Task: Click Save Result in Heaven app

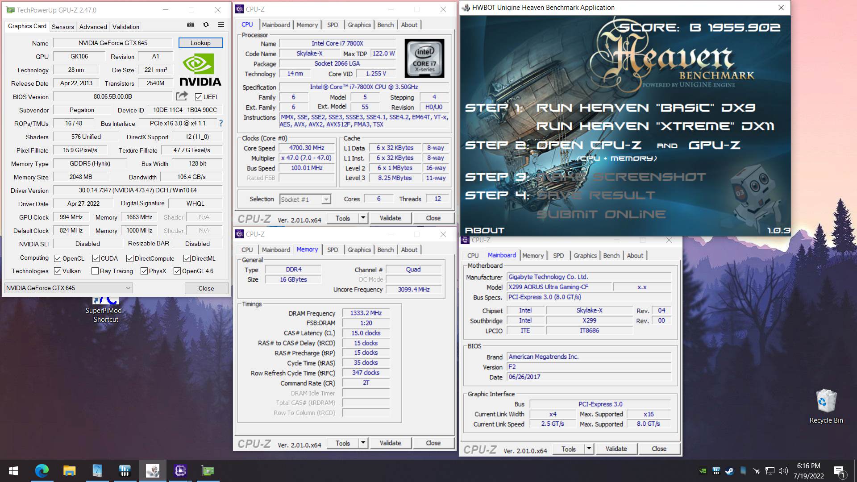Action: (x=595, y=195)
